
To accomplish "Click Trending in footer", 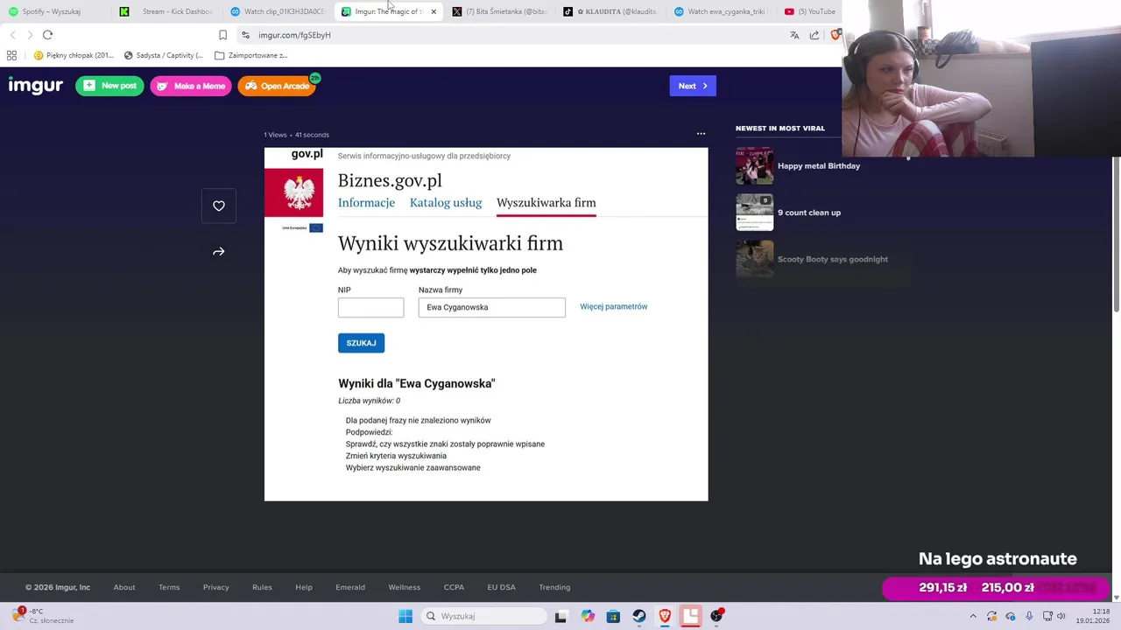I will [x=554, y=587].
